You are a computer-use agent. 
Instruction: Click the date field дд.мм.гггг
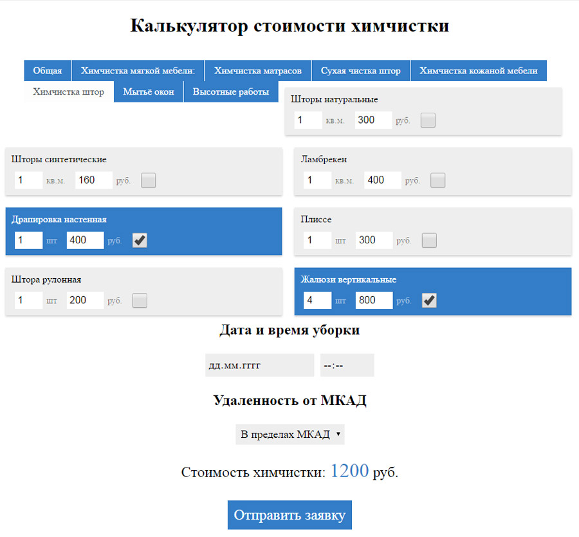[x=260, y=365]
